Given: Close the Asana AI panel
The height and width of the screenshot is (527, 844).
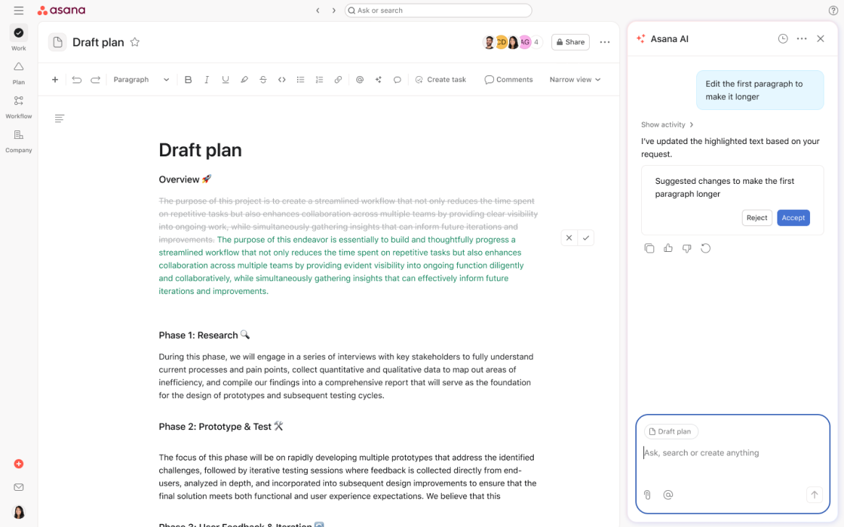Looking at the screenshot, I should pos(820,38).
